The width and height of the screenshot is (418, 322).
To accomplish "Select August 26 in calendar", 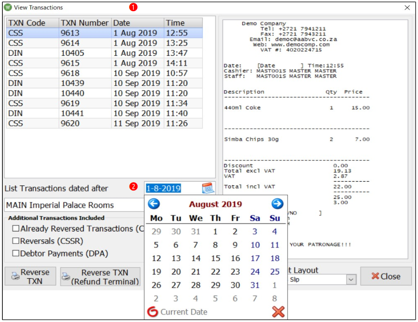I will (156, 285).
